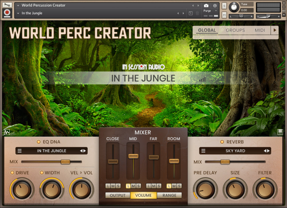Image resolution: width=287 pixels, height=208 pixels.
Task: Open the Reverb preset list menu icon
Action: click(203, 151)
